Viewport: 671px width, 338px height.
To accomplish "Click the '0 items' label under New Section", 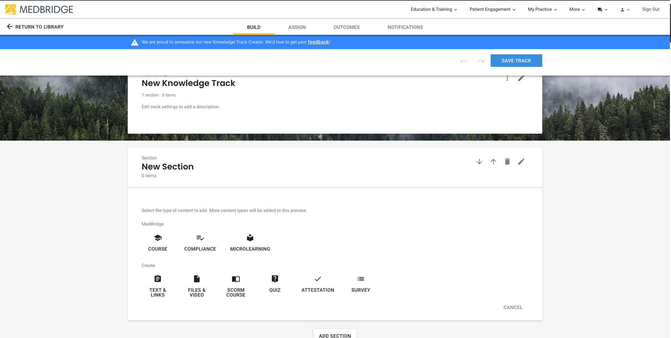I will (149, 176).
